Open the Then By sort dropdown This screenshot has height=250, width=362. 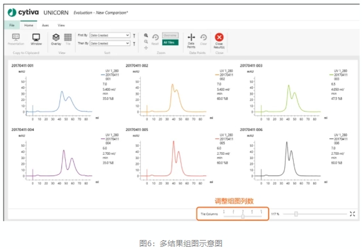[x=110, y=43]
